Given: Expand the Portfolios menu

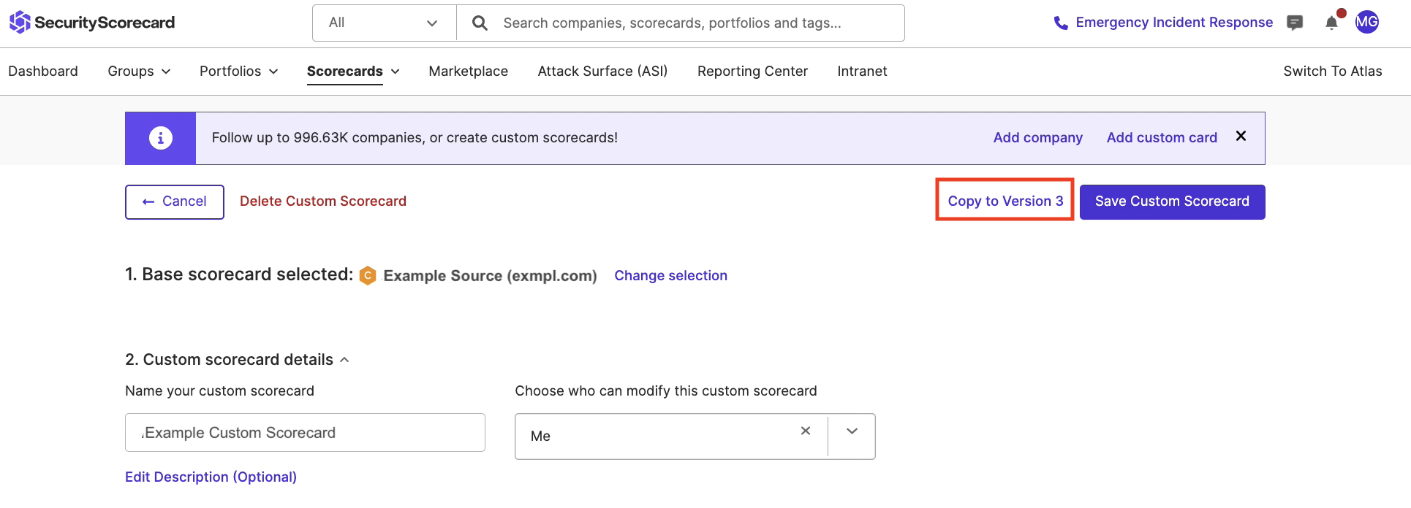Looking at the screenshot, I should click(x=238, y=71).
